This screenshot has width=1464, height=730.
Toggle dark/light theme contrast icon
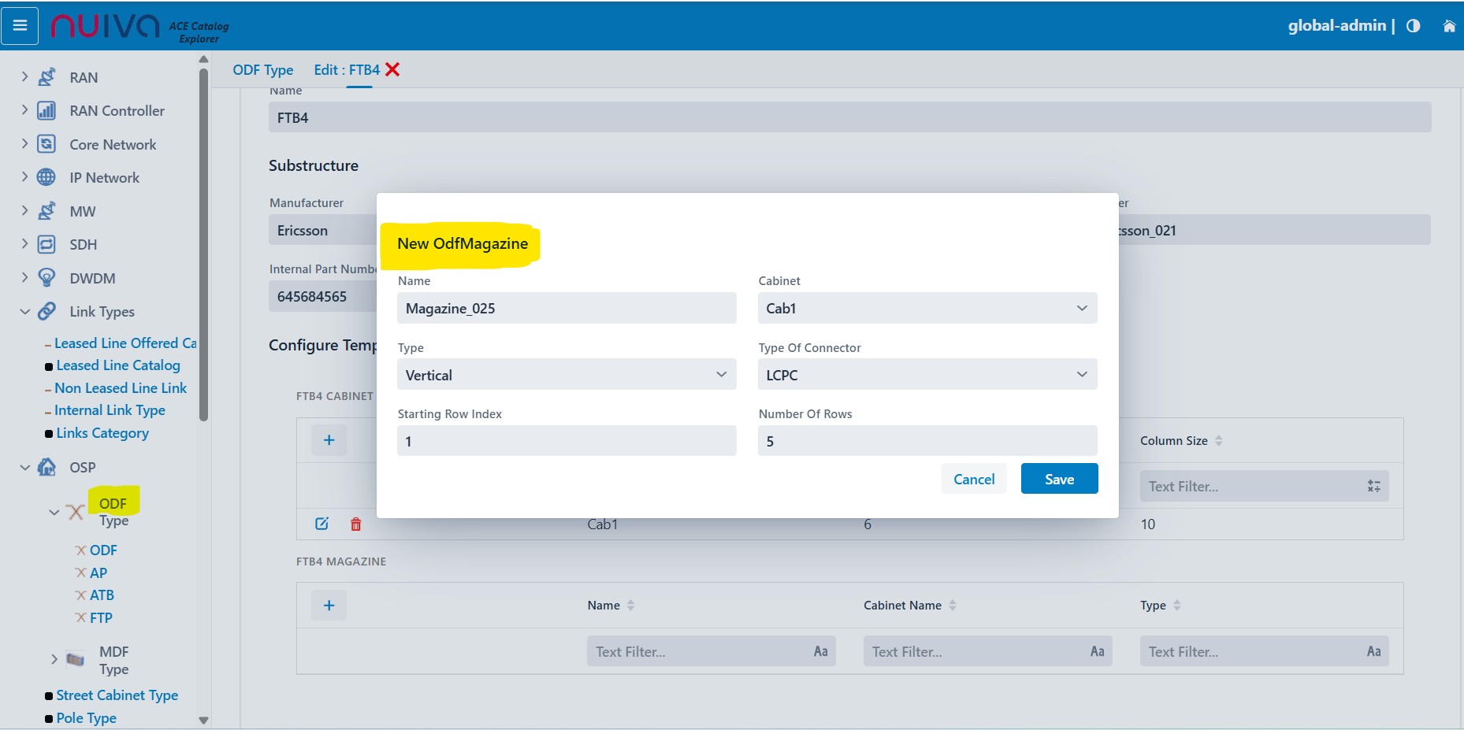tap(1413, 26)
